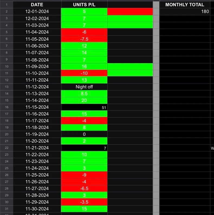Select row header 22
The image size is (214, 215).
[7, 148]
